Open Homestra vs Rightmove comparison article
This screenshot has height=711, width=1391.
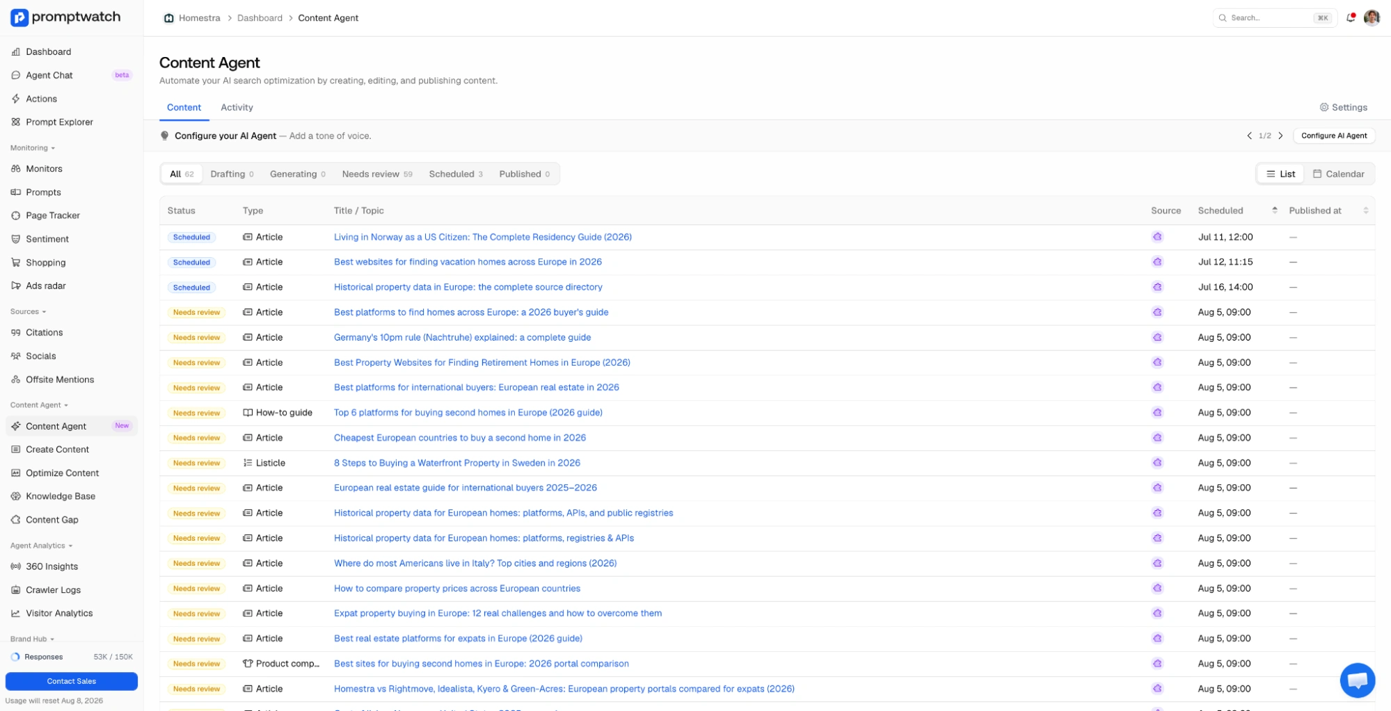point(564,689)
